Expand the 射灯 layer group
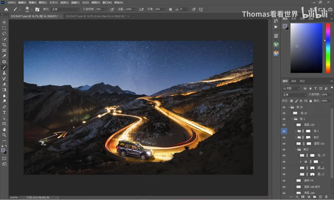Screen dimensions: 334x200 (x=296, y=137)
